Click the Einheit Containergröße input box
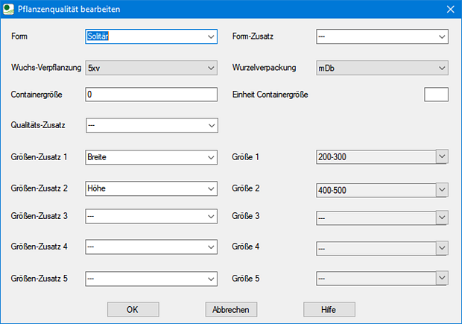The image size is (462, 324). 436,95
